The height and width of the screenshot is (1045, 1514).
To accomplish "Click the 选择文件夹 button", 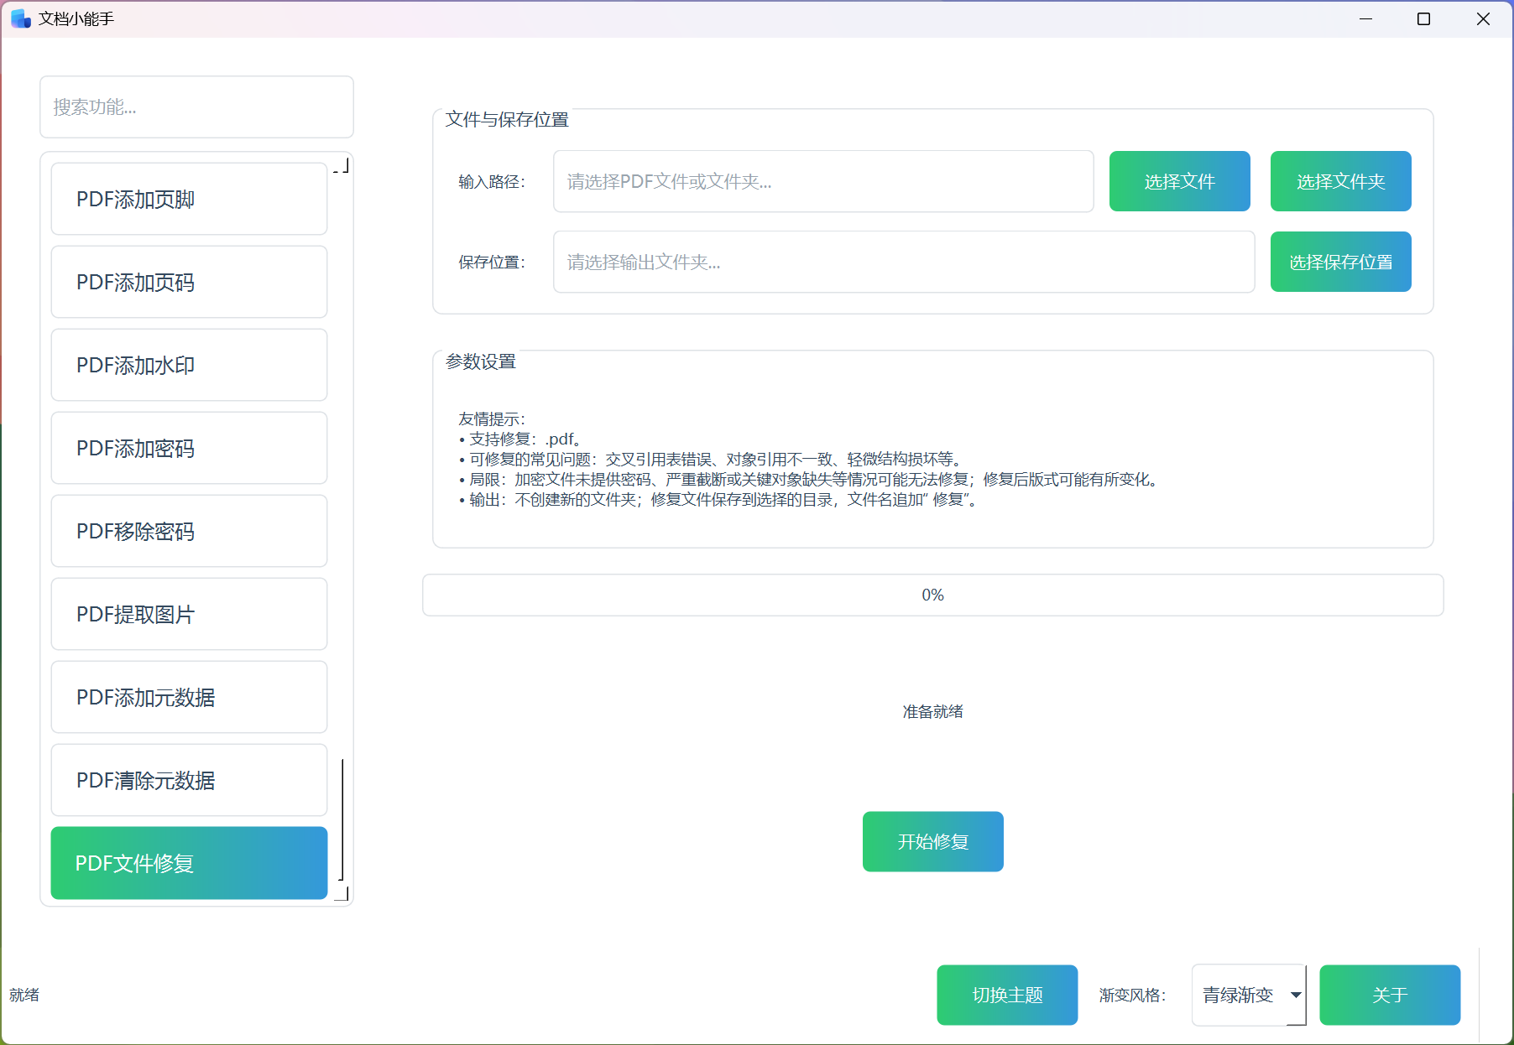I will tap(1340, 181).
